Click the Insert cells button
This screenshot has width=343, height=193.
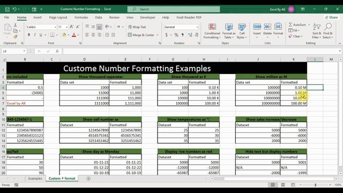(x=257, y=31)
